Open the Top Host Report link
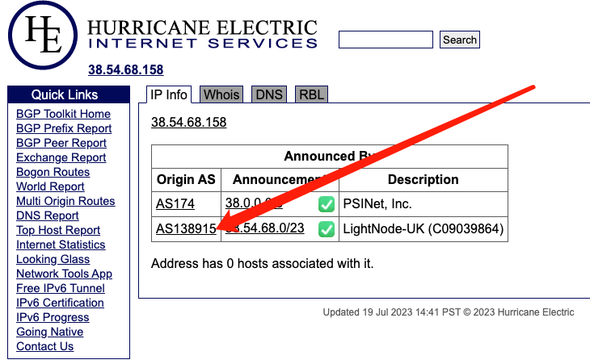The height and width of the screenshot is (364, 590). tap(58, 230)
